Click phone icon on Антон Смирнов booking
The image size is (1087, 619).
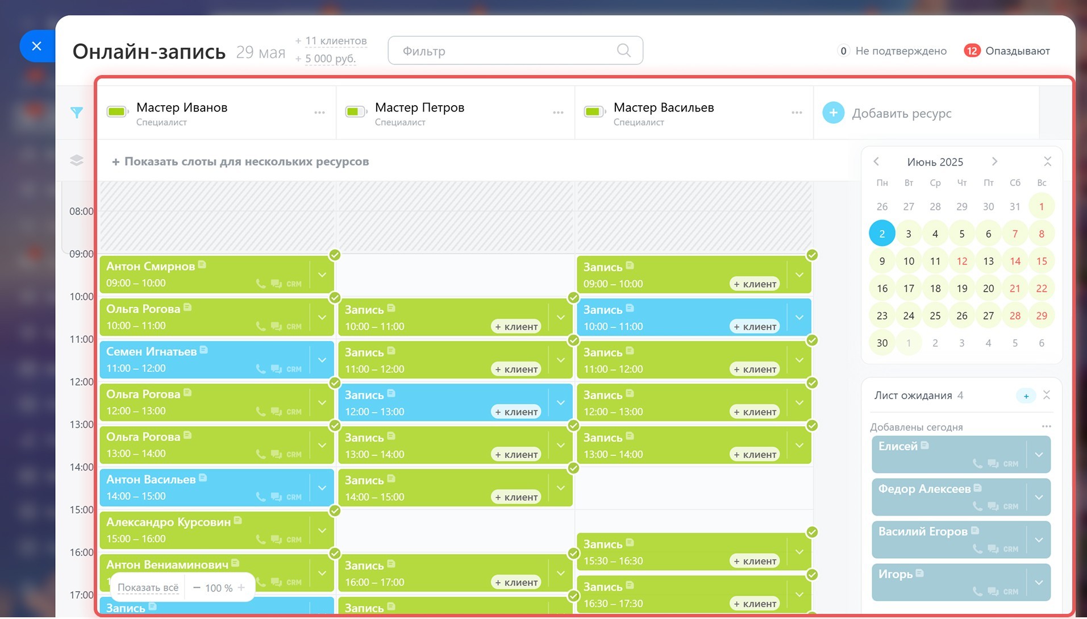[261, 284]
